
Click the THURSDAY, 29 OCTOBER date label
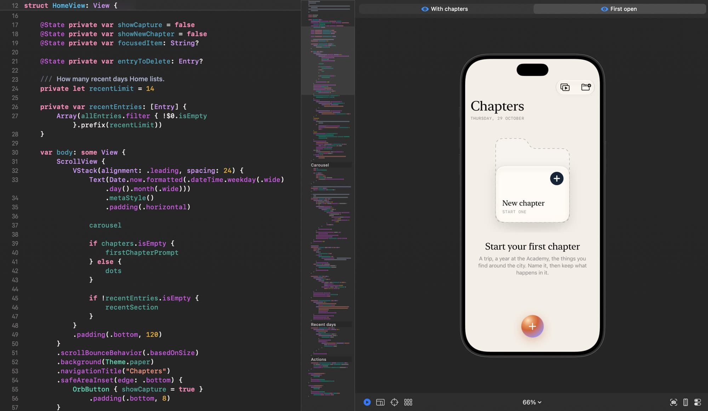497,118
